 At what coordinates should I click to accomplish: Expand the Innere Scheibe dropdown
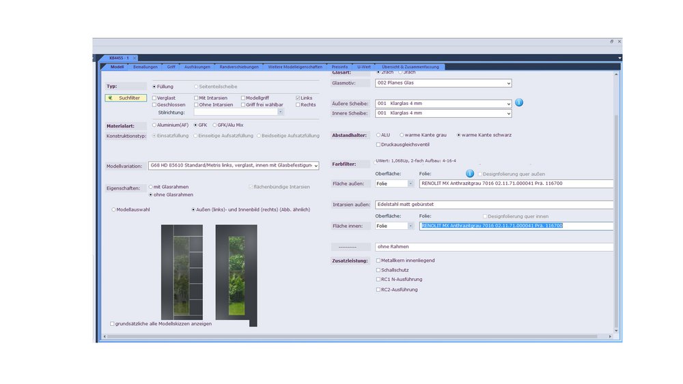(508, 113)
